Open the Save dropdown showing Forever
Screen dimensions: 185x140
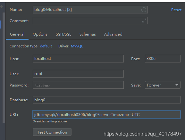pyautogui.click(x=163, y=85)
